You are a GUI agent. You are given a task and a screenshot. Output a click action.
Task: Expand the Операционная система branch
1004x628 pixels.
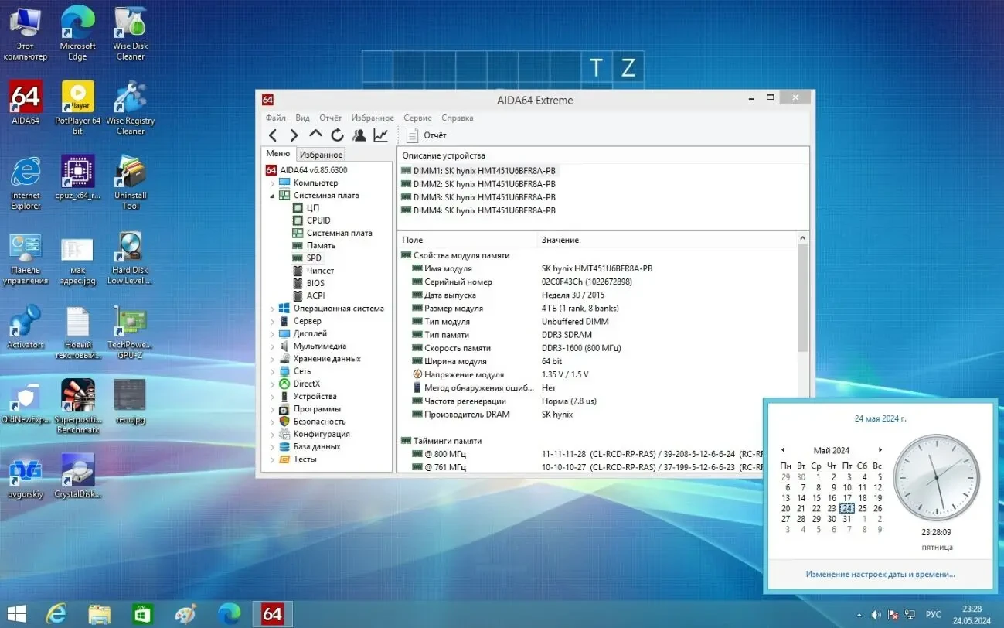click(271, 308)
